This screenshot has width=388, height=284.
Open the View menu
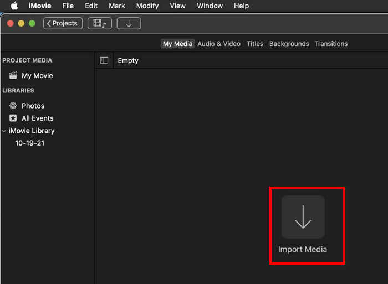tap(177, 6)
